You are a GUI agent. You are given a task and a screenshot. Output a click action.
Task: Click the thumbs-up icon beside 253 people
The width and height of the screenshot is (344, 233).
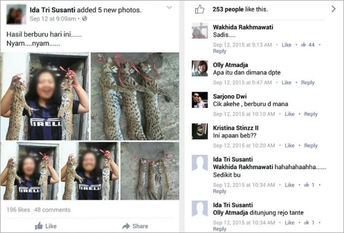[200, 9]
